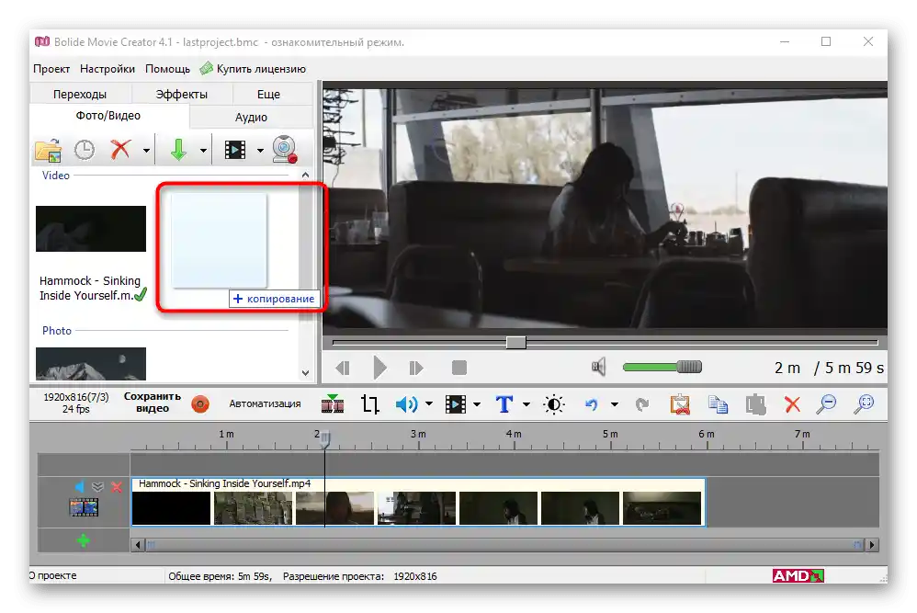The image size is (917, 613).
Task: Click the copy icon in timeline toolbar
Action: coord(718,404)
